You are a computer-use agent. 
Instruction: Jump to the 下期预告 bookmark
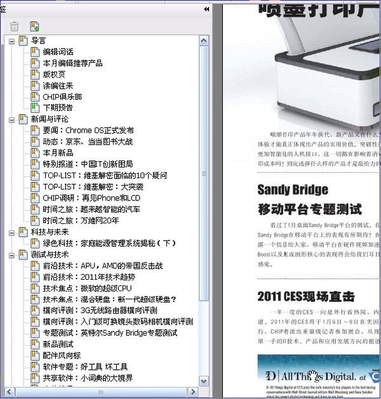(58, 108)
